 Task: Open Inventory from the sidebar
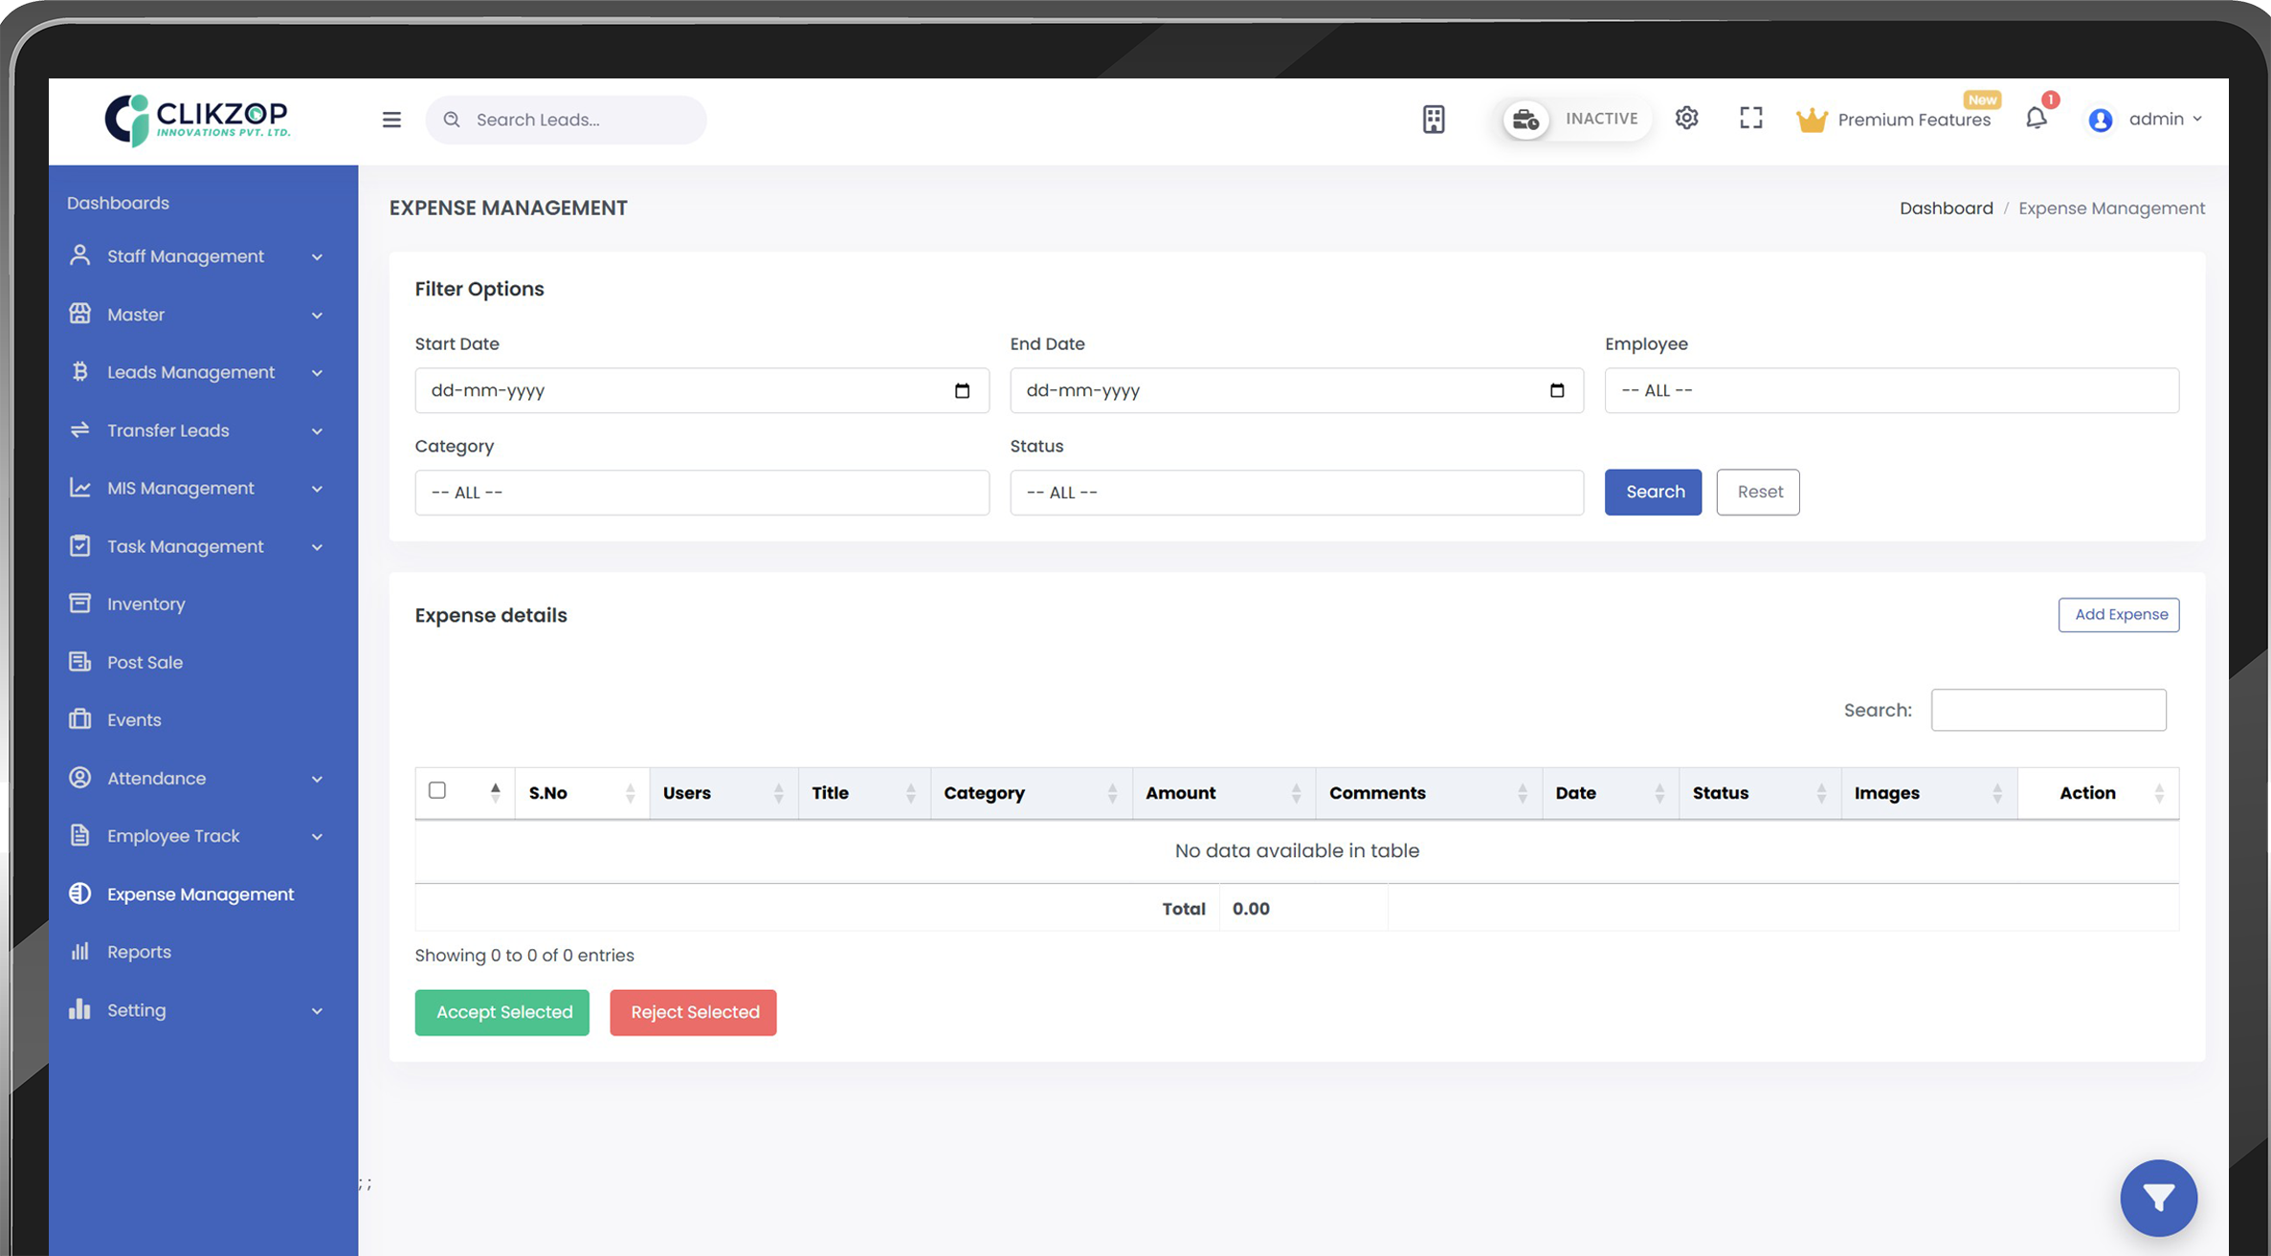(x=145, y=604)
